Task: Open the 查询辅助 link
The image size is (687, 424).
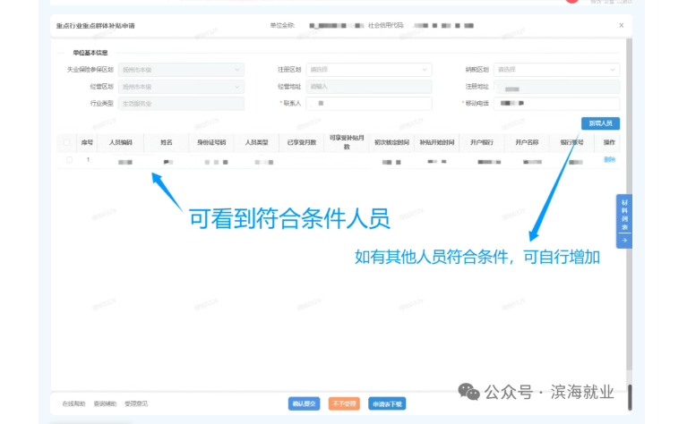Action: click(104, 404)
